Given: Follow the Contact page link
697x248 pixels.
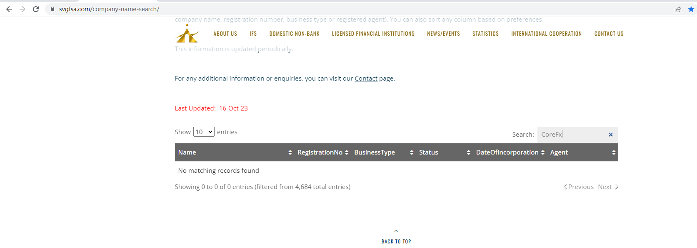Looking at the screenshot, I should [366, 78].
